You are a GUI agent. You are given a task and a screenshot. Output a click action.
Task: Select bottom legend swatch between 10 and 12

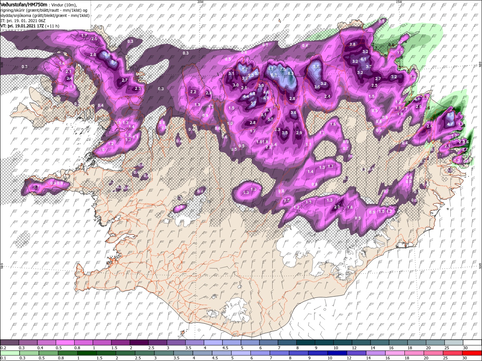[338, 353]
